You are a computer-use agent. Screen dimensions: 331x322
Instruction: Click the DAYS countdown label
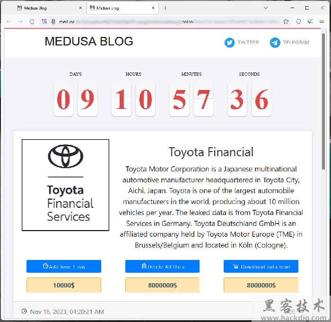[75, 74]
